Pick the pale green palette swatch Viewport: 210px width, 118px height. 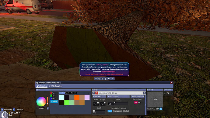[x=72, y=102]
